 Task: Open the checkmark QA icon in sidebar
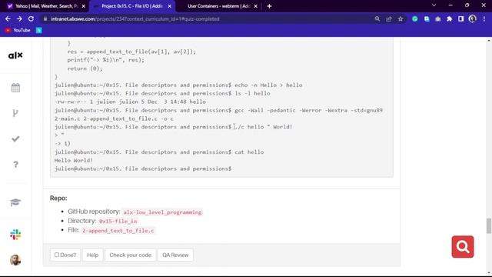pos(15,138)
